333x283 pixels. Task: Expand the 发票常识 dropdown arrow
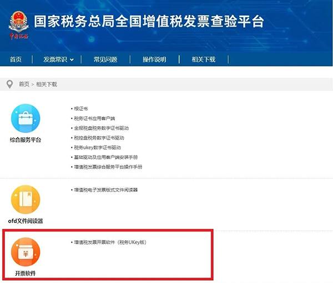pyautogui.click(x=72, y=60)
